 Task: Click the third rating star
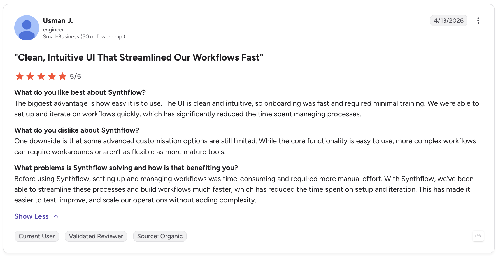[x=41, y=76]
